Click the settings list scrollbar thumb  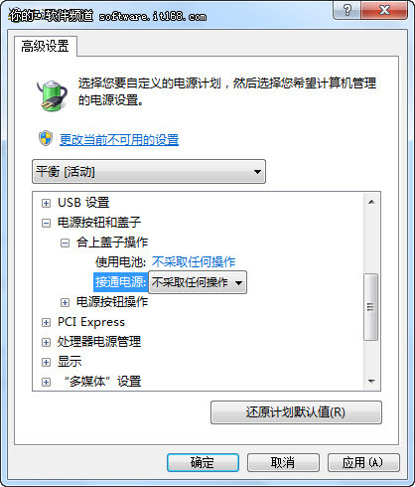click(371, 307)
